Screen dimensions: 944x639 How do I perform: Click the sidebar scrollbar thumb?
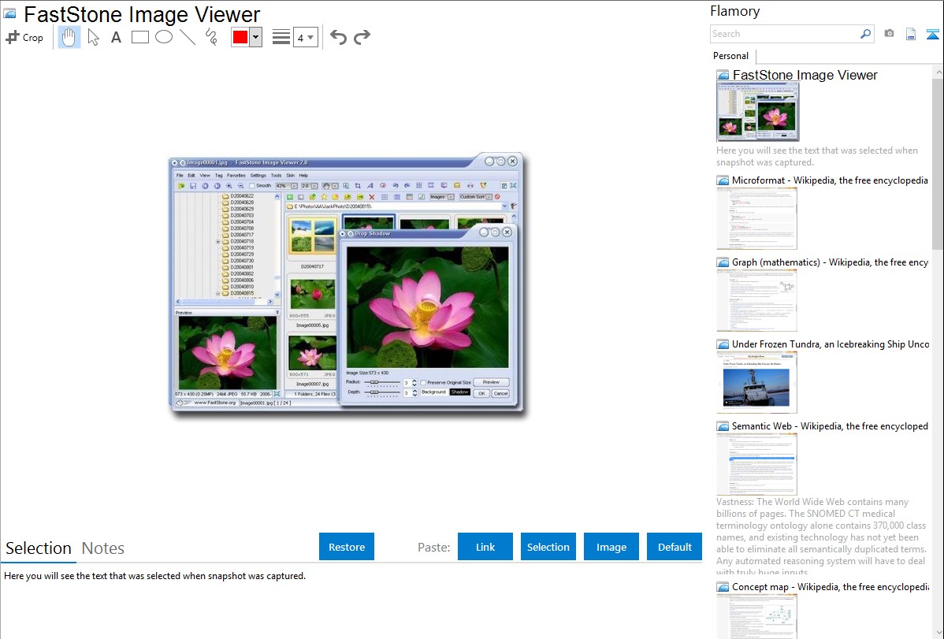point(938,163)
